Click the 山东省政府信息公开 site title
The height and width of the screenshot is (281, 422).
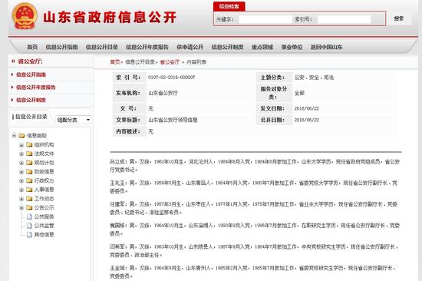point(110,17)
